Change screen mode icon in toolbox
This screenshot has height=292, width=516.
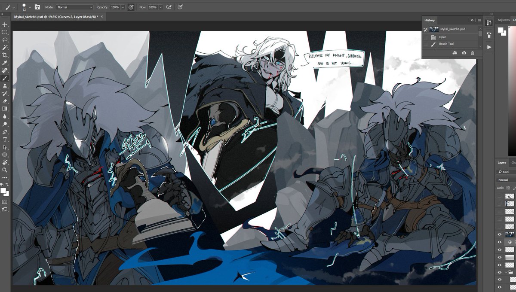(5, 210)
